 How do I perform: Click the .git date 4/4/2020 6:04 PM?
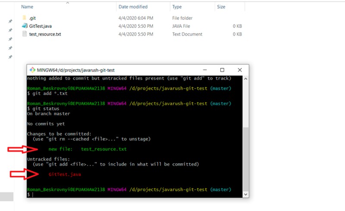pos(136,18)
